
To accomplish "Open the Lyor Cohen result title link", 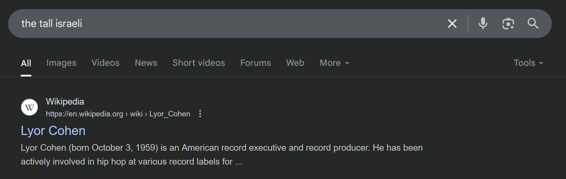I will point(53,131).
